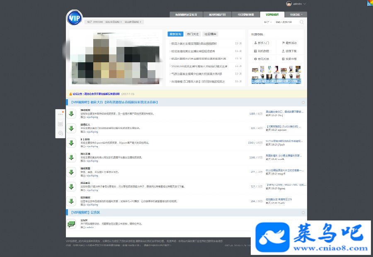Viewport: 373px width, 257px height.
Task: Open the 9 1 自拍 forum title
Action: pos(85,139)
